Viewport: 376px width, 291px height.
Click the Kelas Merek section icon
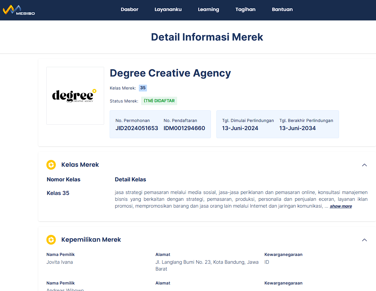pos(51,165)
